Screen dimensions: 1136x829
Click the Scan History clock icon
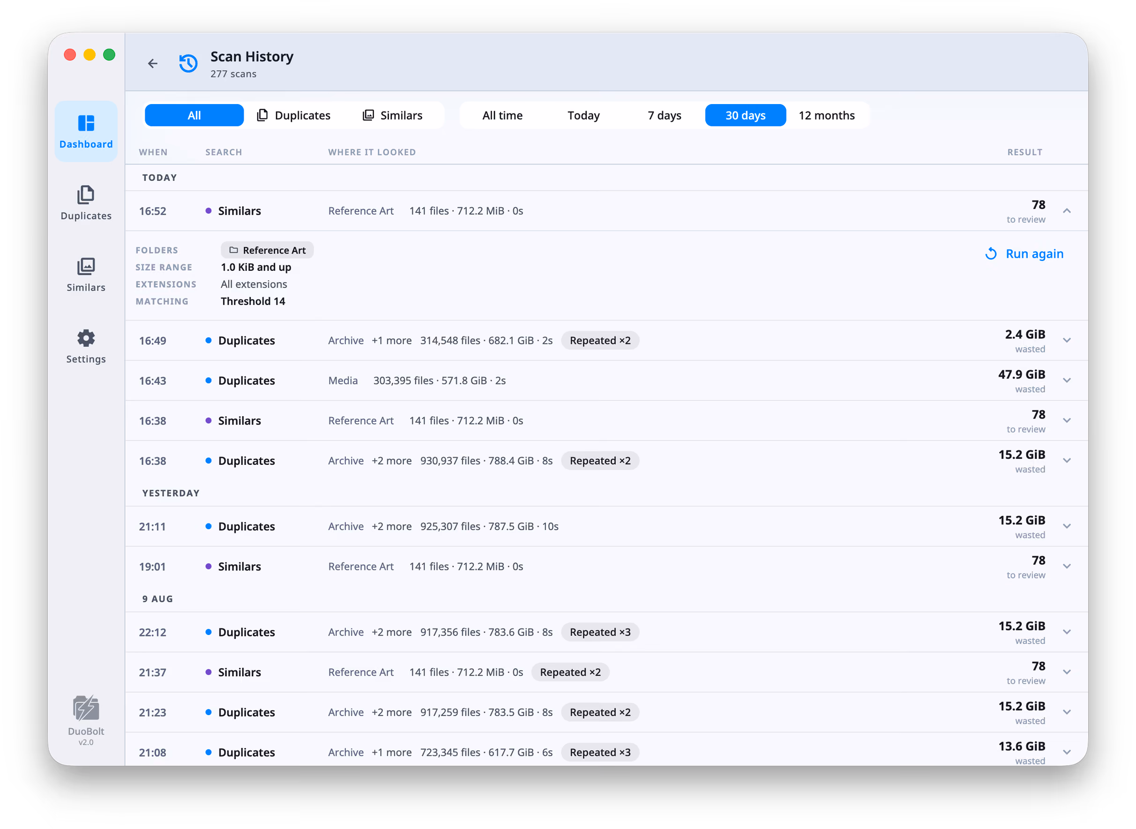(x=188, y=63)
